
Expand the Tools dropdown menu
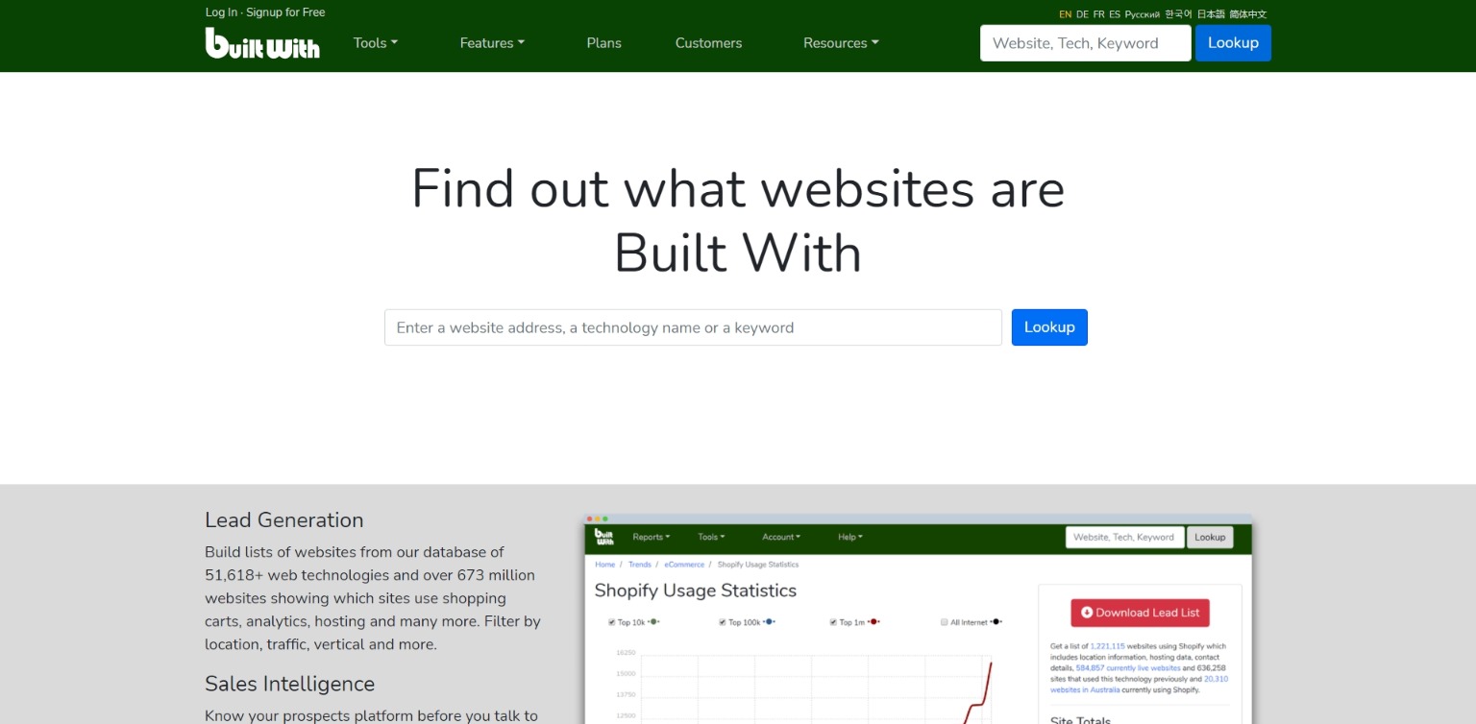(x=375, y=43)
